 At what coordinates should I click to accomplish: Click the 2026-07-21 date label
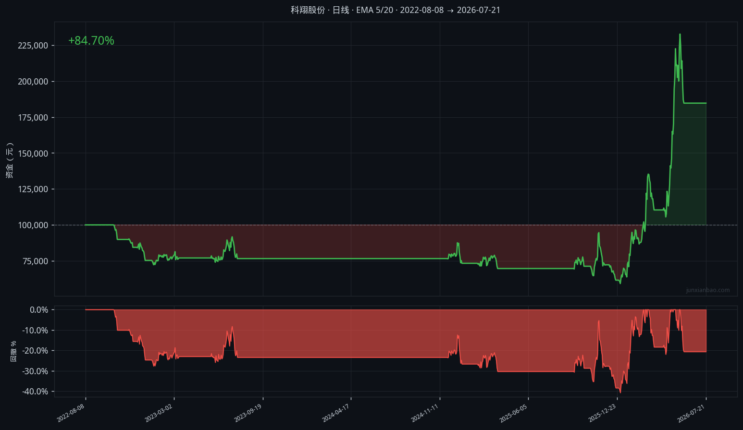coord(691,413)
